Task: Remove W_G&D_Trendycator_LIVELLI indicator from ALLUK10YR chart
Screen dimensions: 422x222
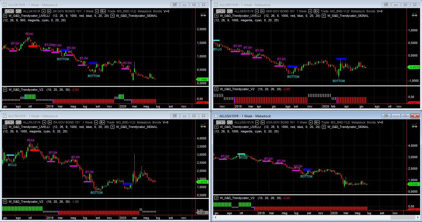Action: click(5, 16)
